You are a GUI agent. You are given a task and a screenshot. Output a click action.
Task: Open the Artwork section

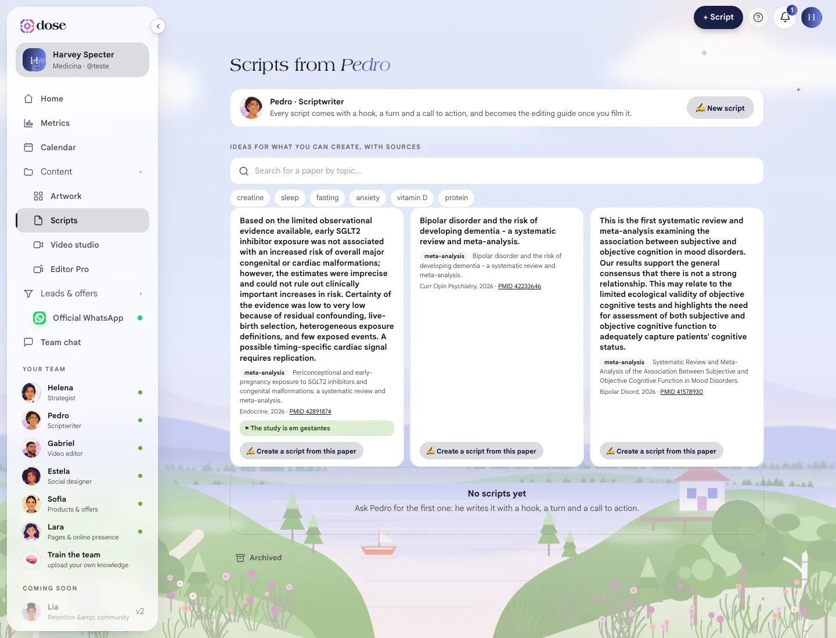(82, 196)
